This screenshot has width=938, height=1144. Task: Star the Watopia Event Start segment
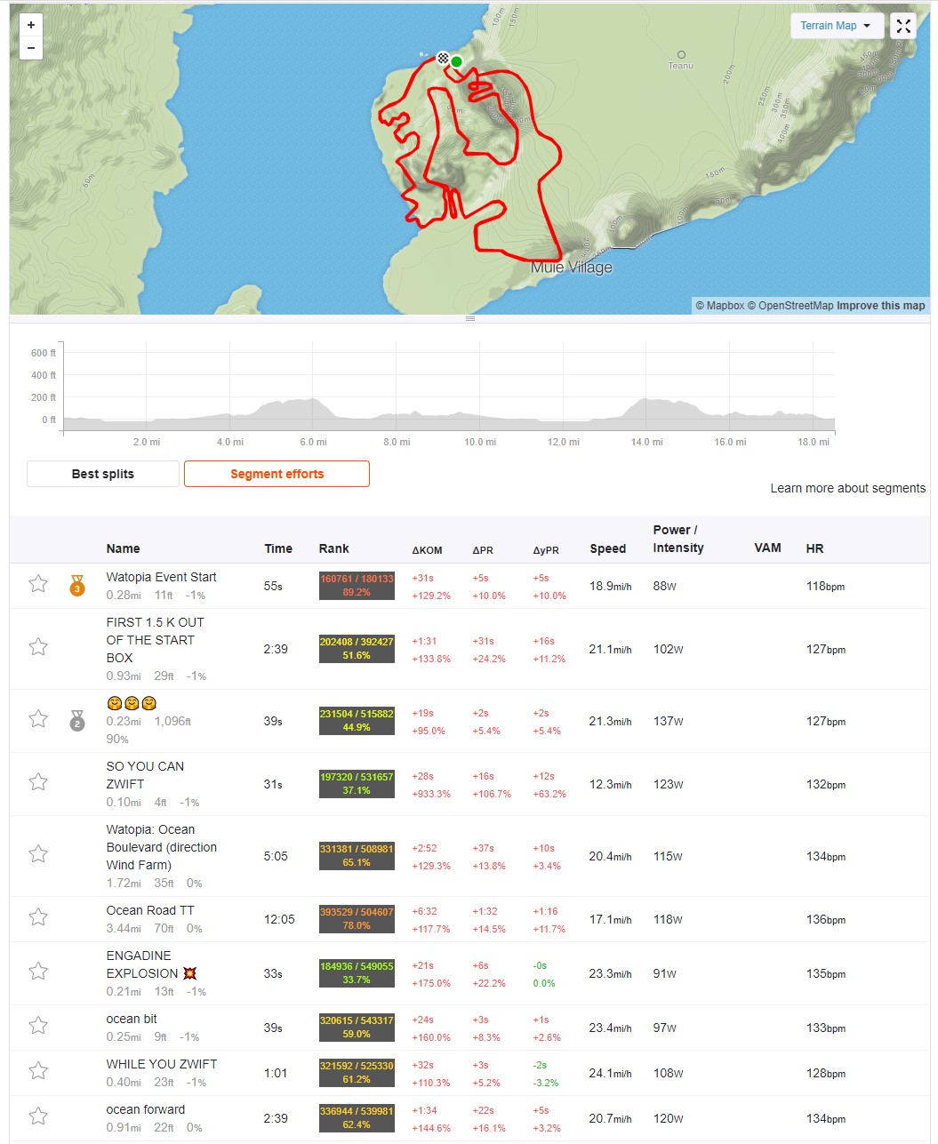tap(38, 584)
